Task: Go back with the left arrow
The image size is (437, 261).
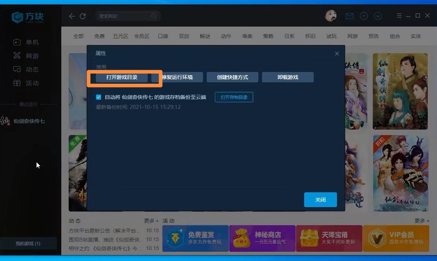Action: coord(72,16)
